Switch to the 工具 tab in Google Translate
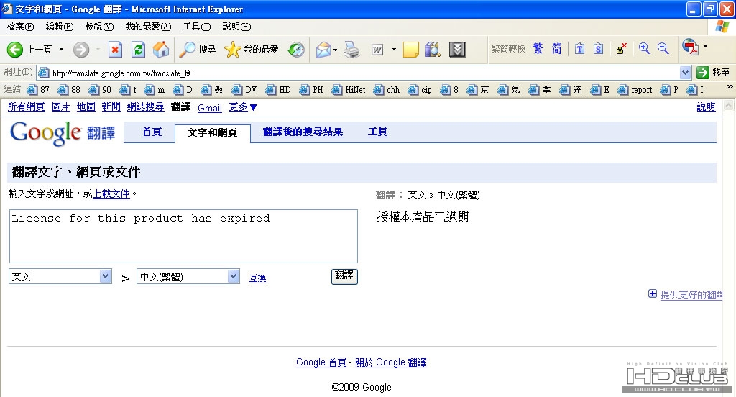The width and height of the screenshot is (736, 397). [x=378, y=132]
